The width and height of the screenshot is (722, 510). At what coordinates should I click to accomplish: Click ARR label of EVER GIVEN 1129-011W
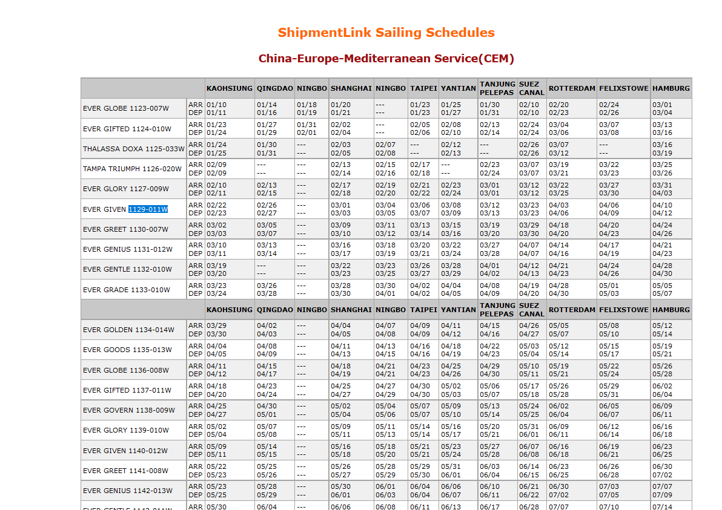[195, 205]
